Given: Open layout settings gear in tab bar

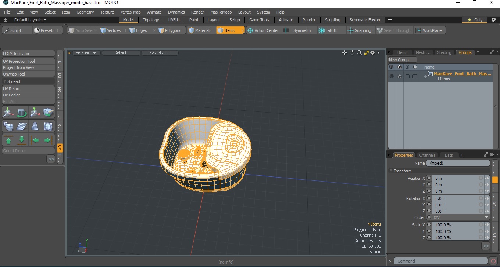Looking at the screenshot, I should (x=494, y=20).
